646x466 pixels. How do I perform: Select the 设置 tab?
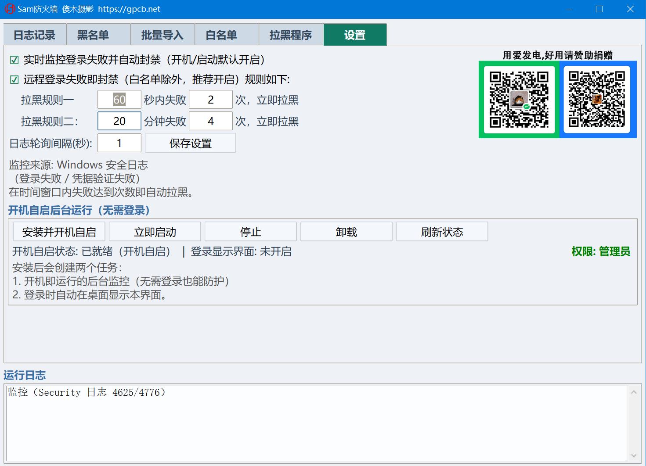click(355, 35)
